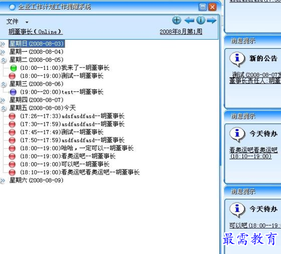Expand 星期一 (2008-08-04) with its chevron
Screen dimensions: 281x254
pyautogui.click(x=3, y=52)
